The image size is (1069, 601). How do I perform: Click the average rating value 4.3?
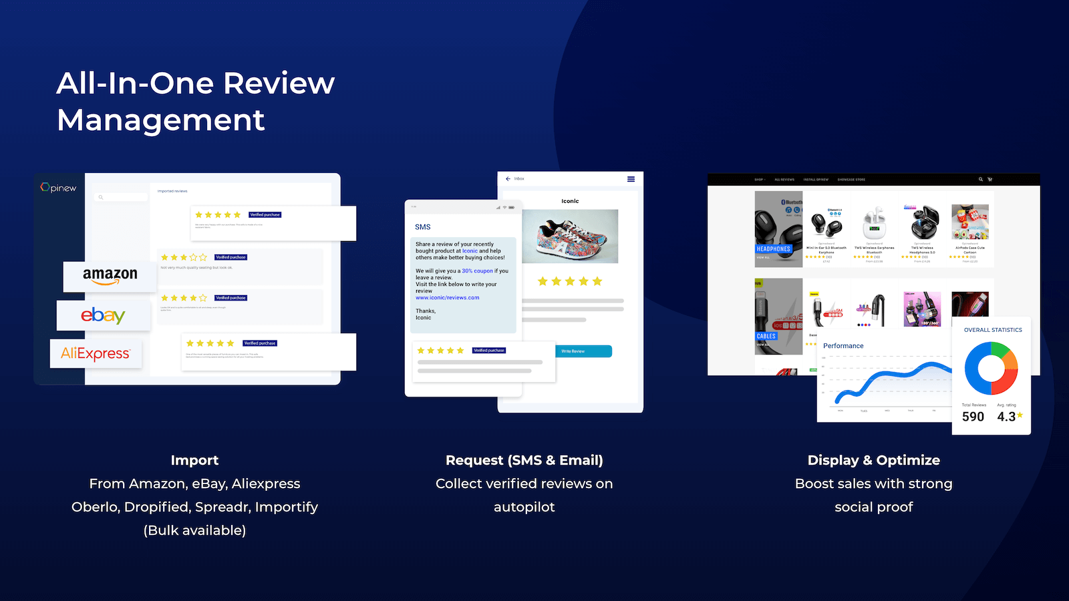[1006, 417]
